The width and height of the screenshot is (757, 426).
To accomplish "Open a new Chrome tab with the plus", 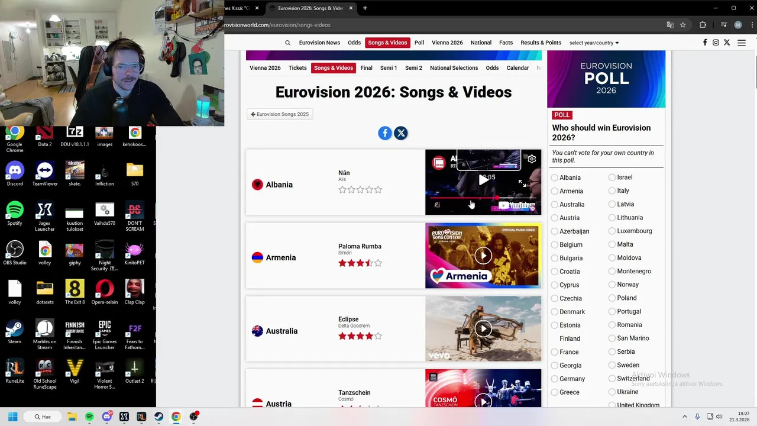I will pos(365,8).
